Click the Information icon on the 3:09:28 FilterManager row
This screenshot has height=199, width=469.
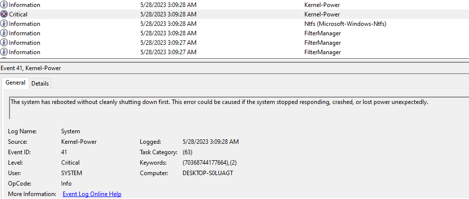click(x=4, y=33)
